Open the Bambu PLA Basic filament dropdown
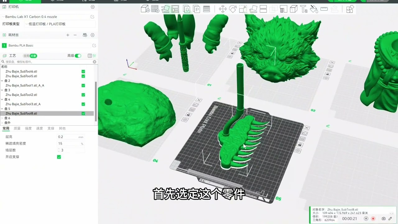 point(49,45)
